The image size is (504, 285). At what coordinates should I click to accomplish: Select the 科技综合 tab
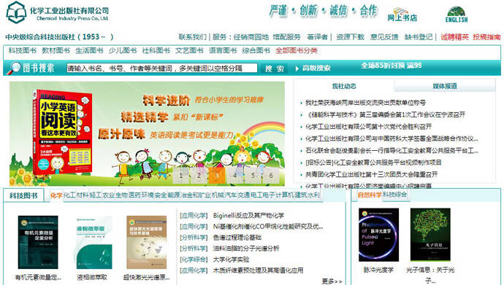pyautogui.click(x=394, y=195)
